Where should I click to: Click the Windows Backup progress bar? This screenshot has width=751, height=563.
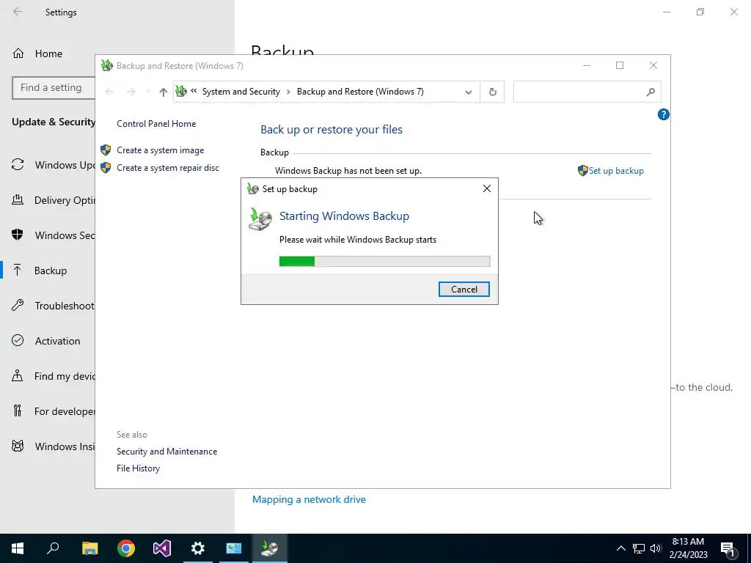pyautogui.click(x=384, y=261)
